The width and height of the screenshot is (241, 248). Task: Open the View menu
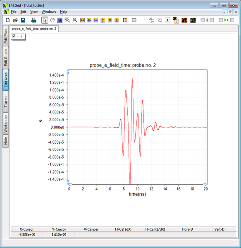coord(34,12)
